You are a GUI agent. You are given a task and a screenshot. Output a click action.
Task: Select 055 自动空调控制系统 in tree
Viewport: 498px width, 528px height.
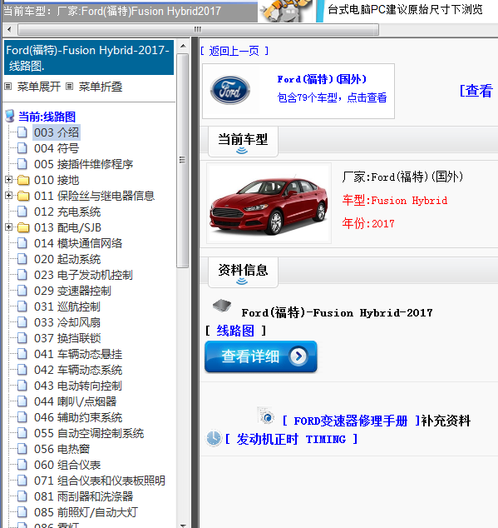pos(89,433)
